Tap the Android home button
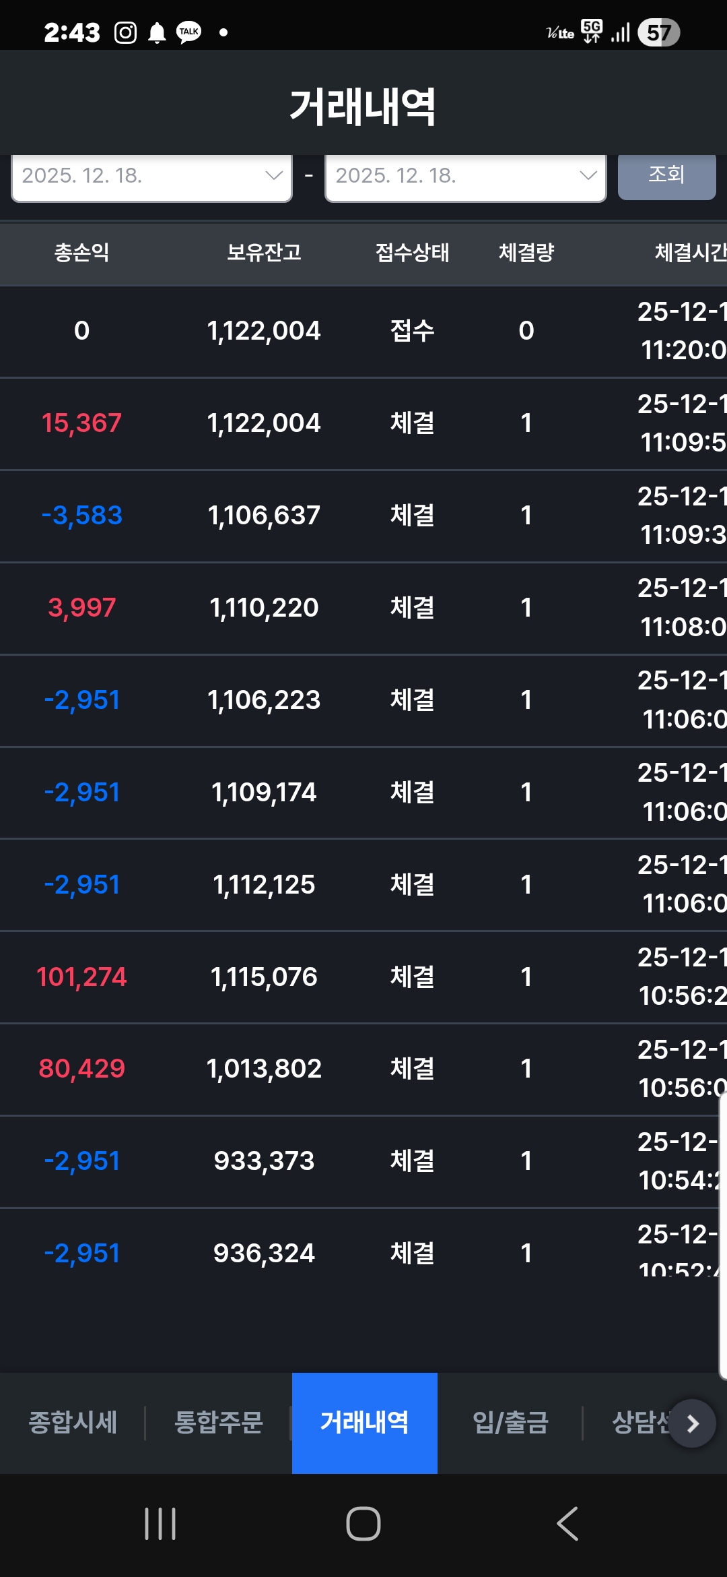This screenshot has width=727, height=1577. (x=363, y=1524)
